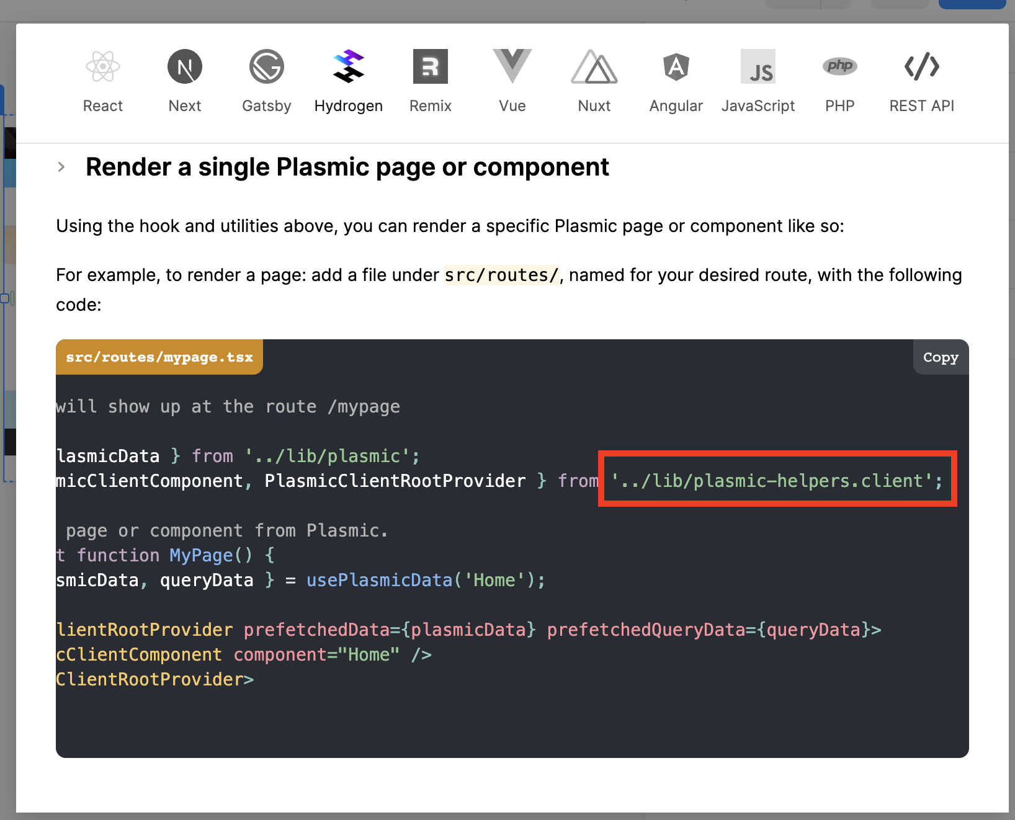1015x820 pixels.
Task: Pick the Vue logo icon
Action: click(512, 66)
